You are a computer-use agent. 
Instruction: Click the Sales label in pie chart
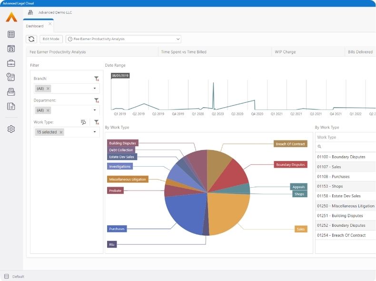click(301, 229)
